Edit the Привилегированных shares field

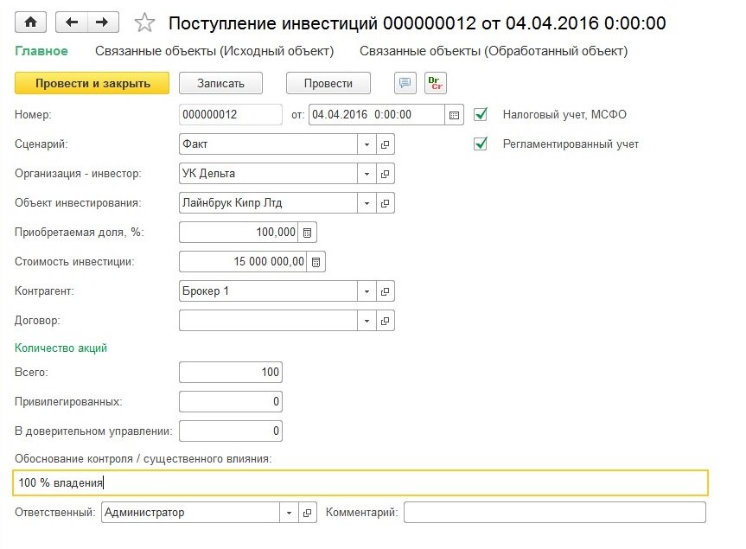(x=231, y=401)
